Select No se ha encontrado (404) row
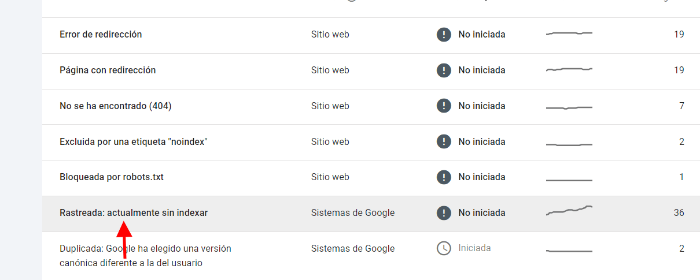700x280 pixels. pyautogui.click(x=371, y=106)
